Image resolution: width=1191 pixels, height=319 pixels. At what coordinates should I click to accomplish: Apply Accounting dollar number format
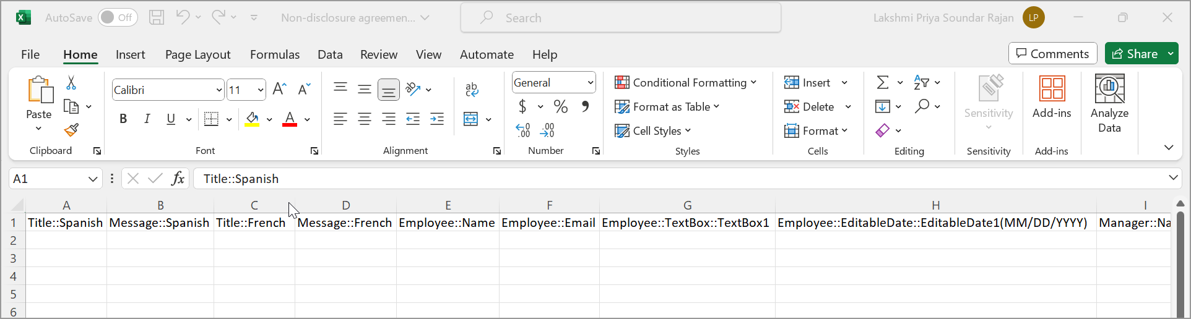point(523,107)
